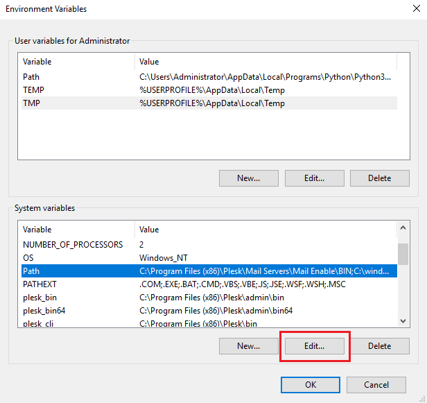The image size is (427, 403).
Task: Click New button under System variables
Action: [248, 345]
